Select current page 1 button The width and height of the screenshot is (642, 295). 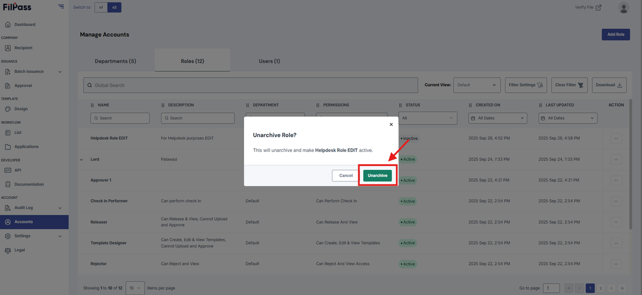point(590,288)
